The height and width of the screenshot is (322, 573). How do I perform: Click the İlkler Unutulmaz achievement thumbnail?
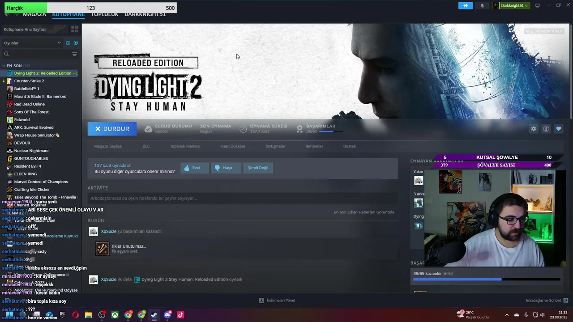pyautogui.click(x=102, y=249)
